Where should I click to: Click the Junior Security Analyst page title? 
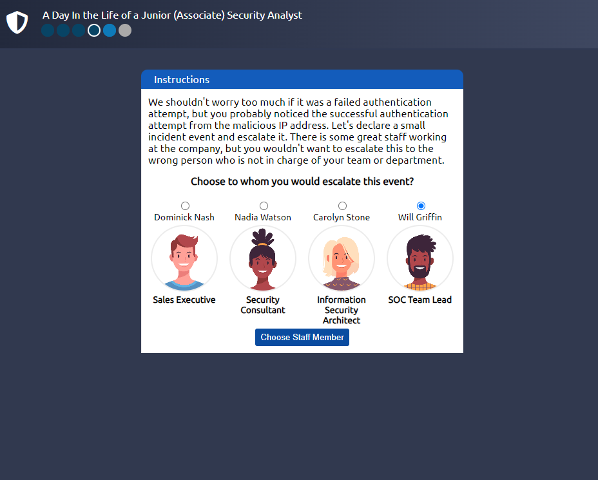coord(172,15)
